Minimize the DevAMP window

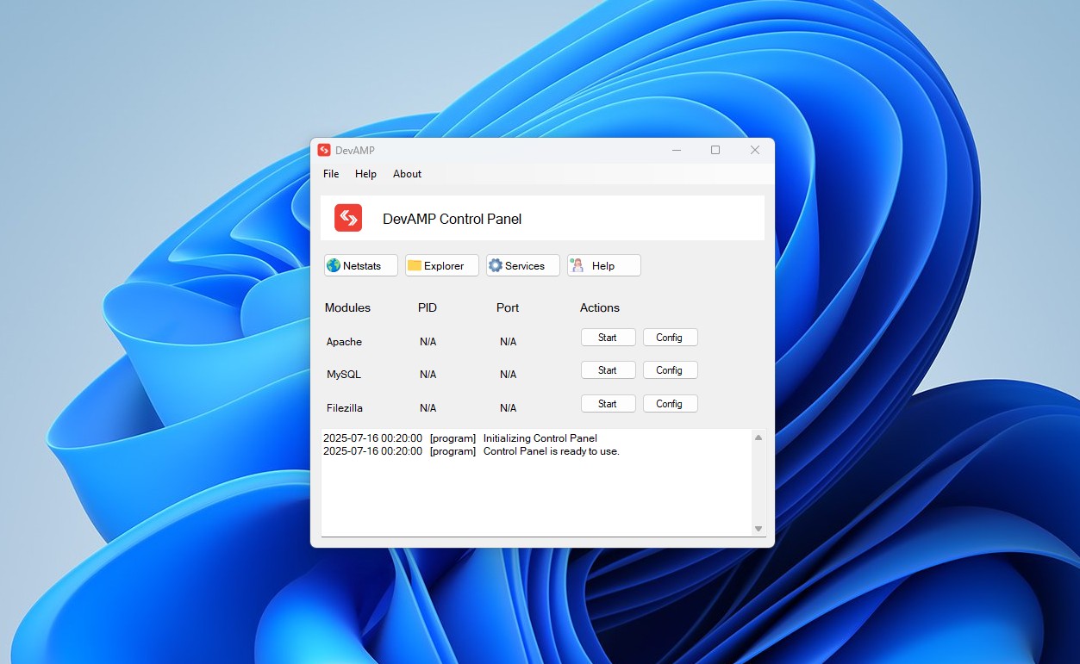click(x=677, y=150)
